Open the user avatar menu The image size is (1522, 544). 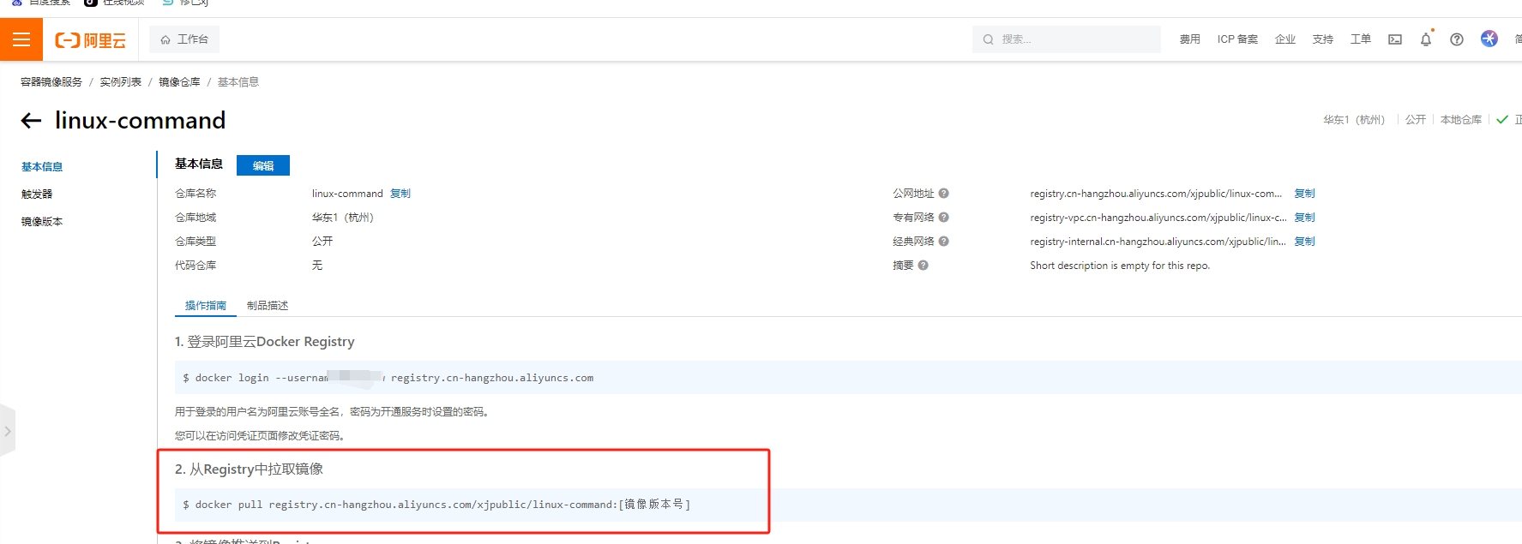point(1489,39)
